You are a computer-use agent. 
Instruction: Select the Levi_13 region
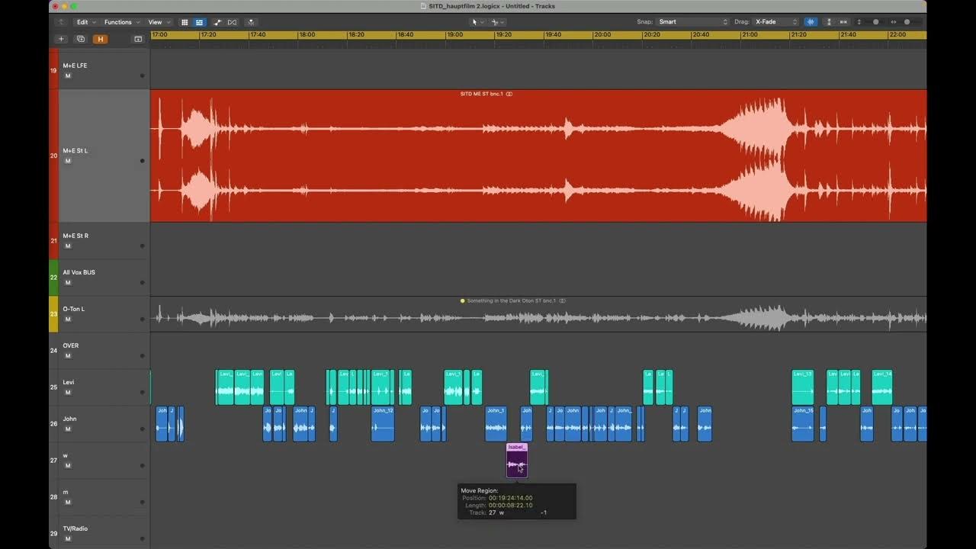pos(802,387)
